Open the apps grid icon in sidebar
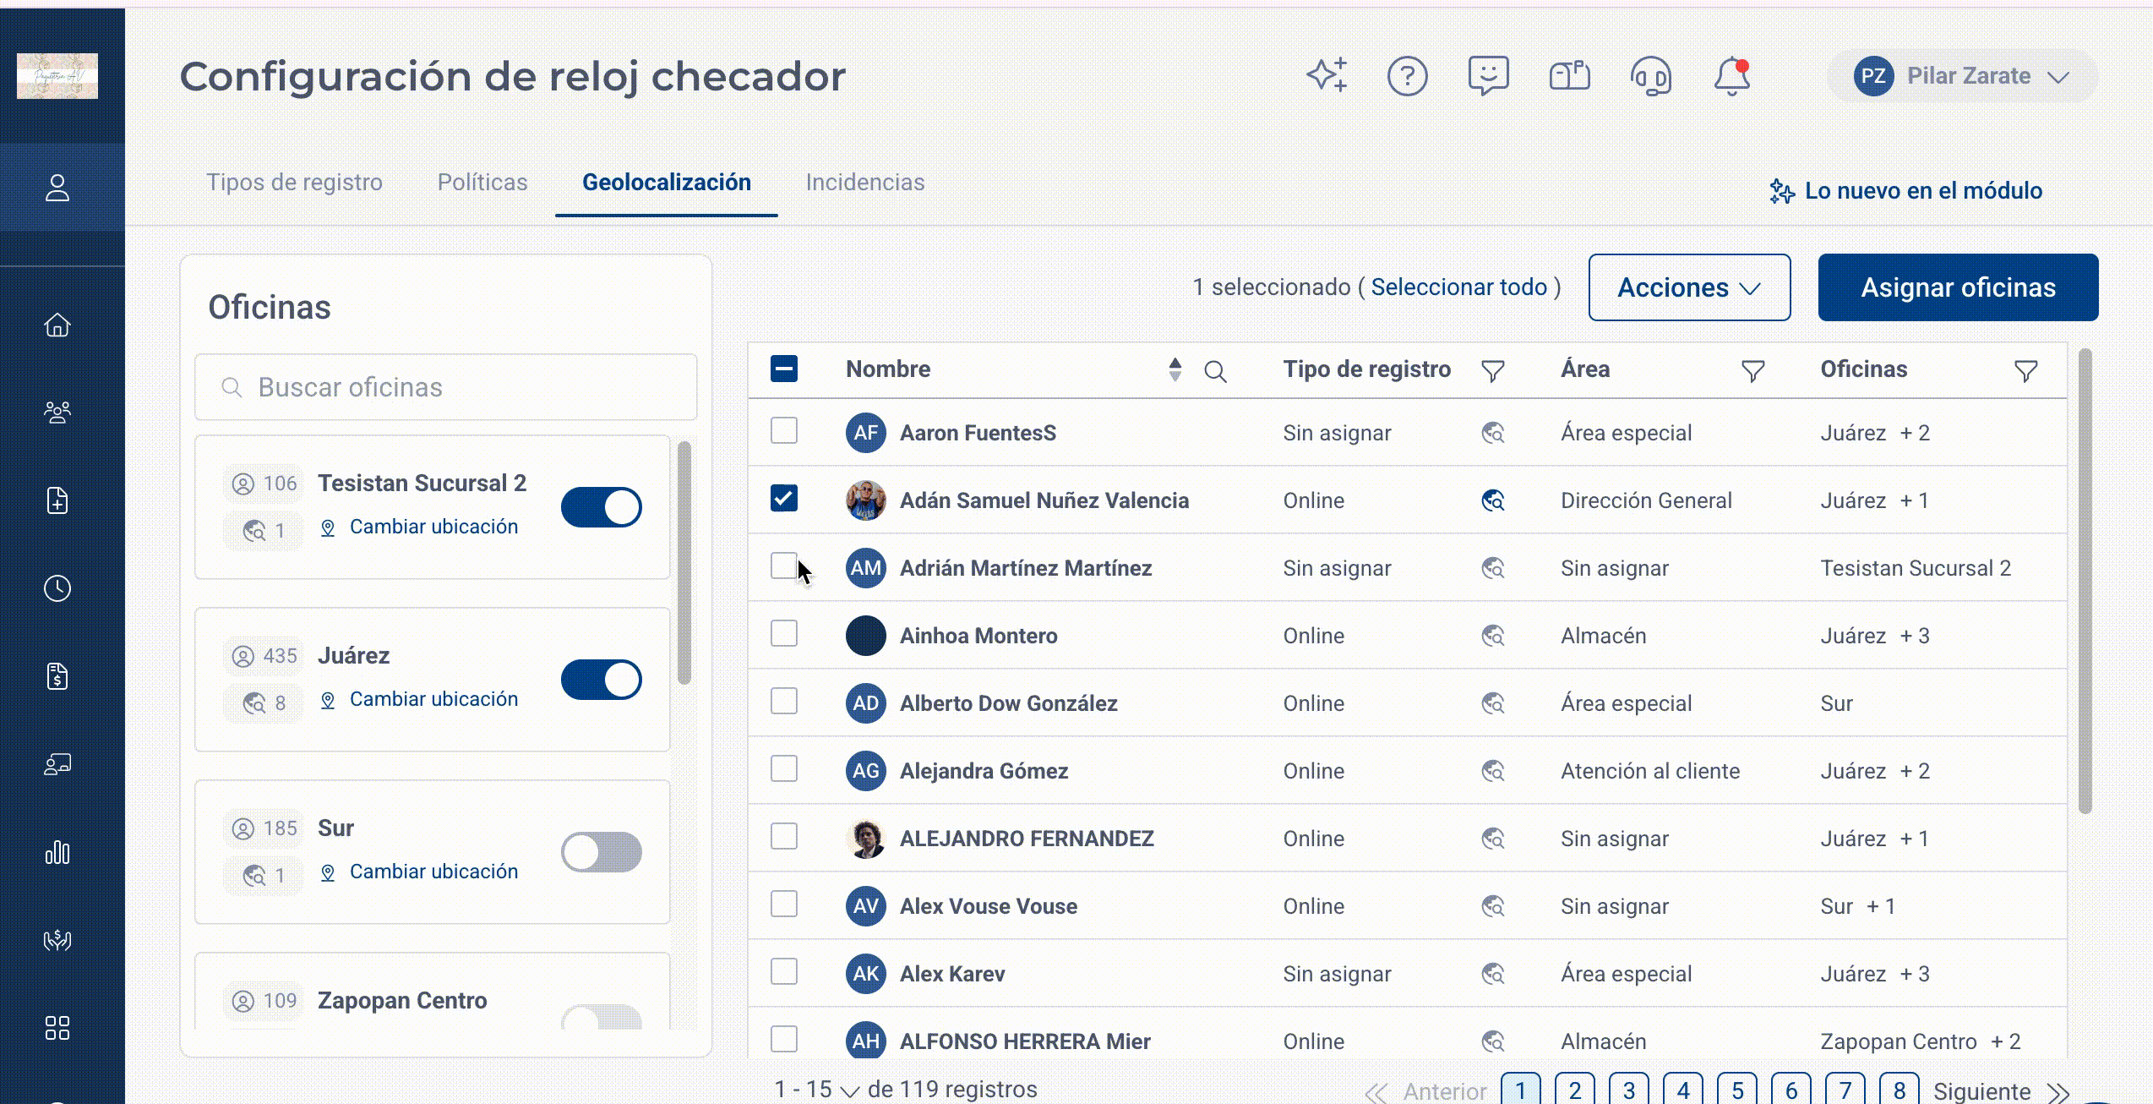 click(x=57, y=1028)
